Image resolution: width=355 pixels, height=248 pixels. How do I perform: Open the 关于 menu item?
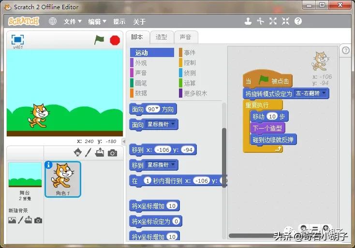[139, 21]
